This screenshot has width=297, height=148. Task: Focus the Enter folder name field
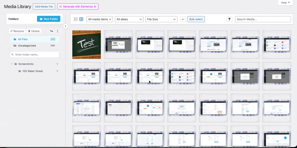[x=35, y=55]
